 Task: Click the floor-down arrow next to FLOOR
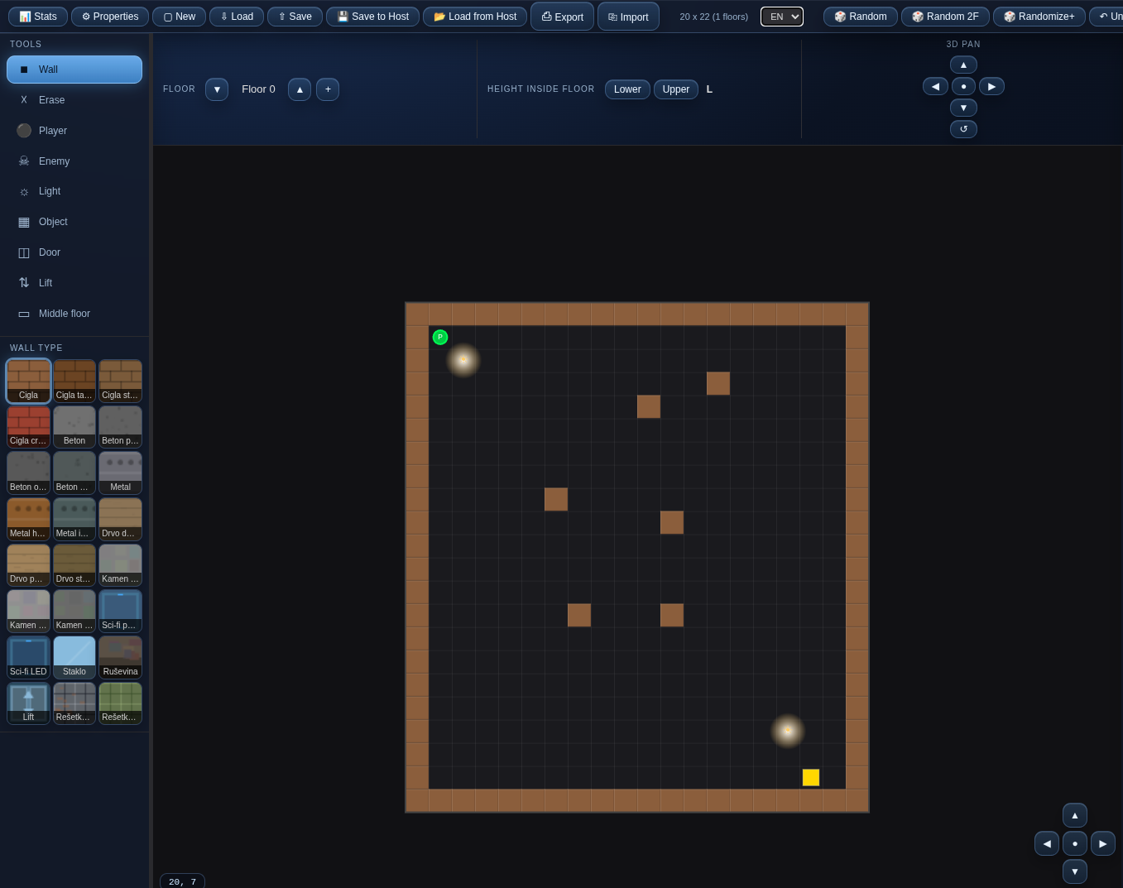tap(216, 89)
